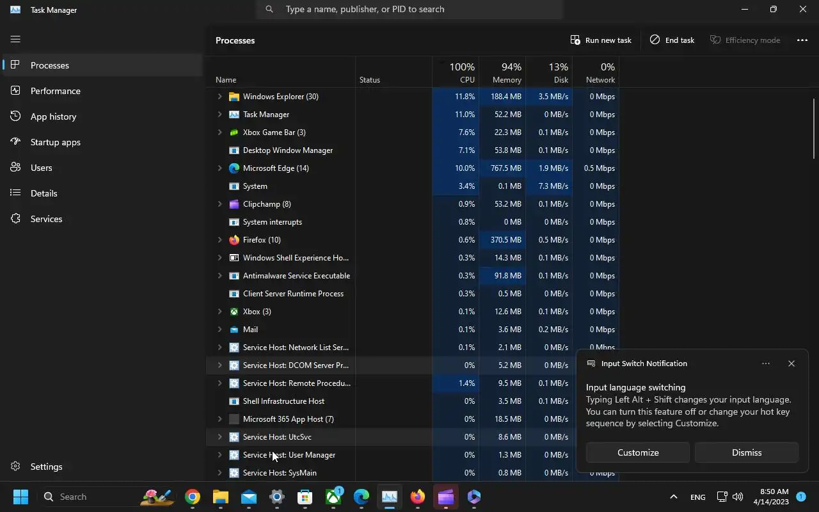This screenshot has height=512, width=819.
Task: Expand the Xbox (3) process group
Action: tap(219, 312)
